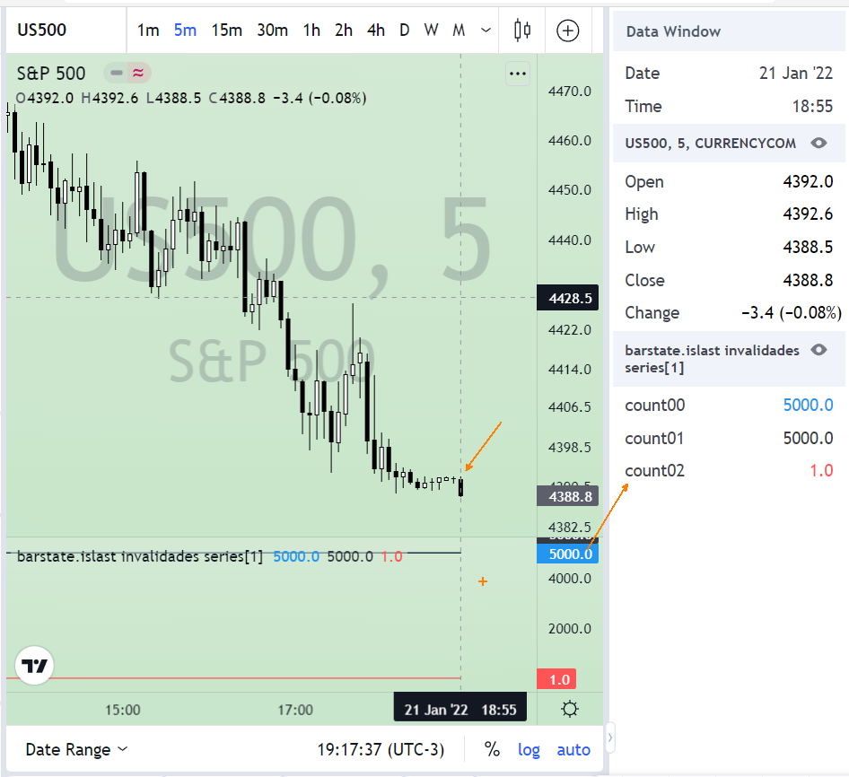Click the Change value -3.4 (-0.08%)

click(x=791, y=312)
